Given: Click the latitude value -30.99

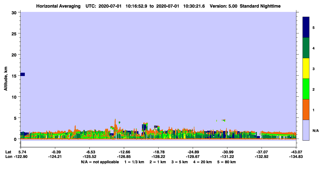Looking at the screenshot, I should point(227,152).
